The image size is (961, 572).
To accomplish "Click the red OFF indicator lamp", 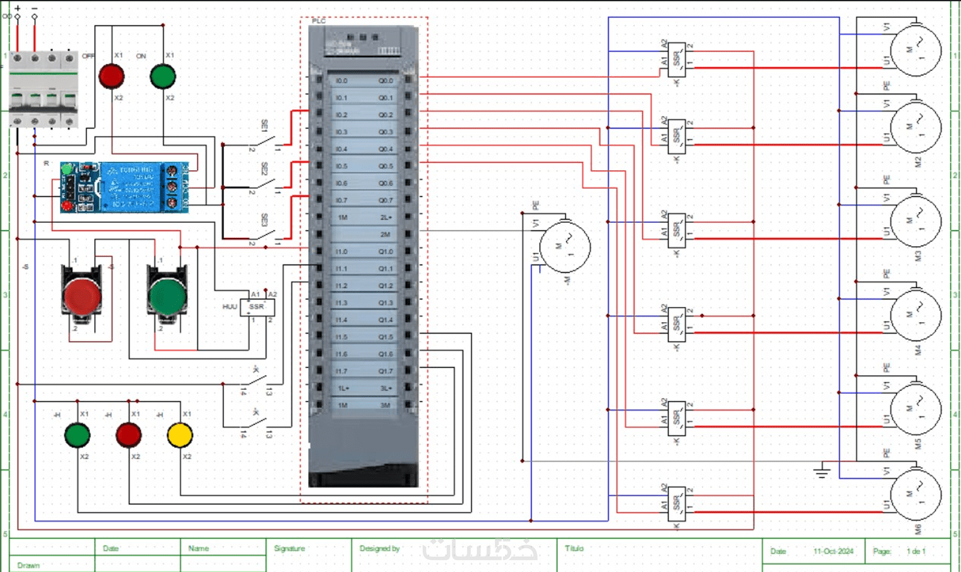I will pos(112,77).
